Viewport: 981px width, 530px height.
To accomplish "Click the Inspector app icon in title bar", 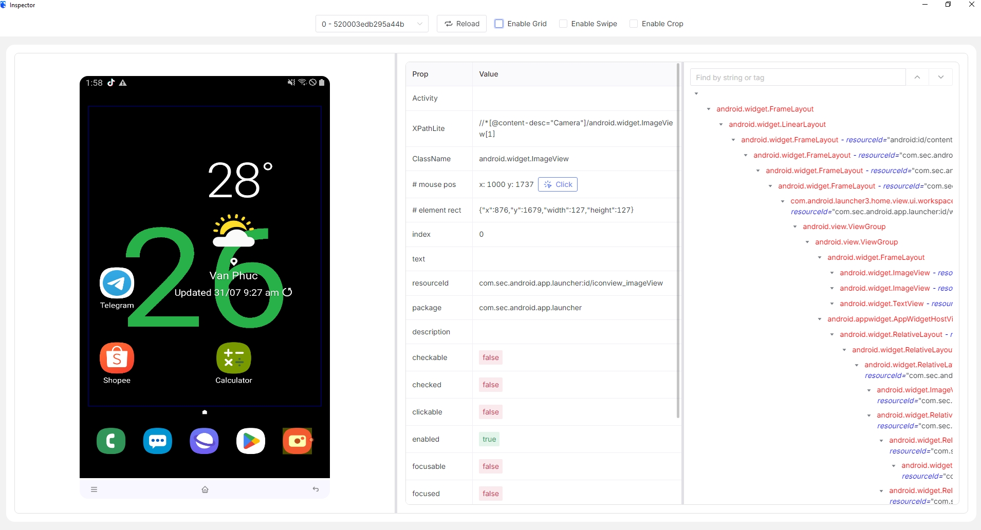I will tap(4, 5).
